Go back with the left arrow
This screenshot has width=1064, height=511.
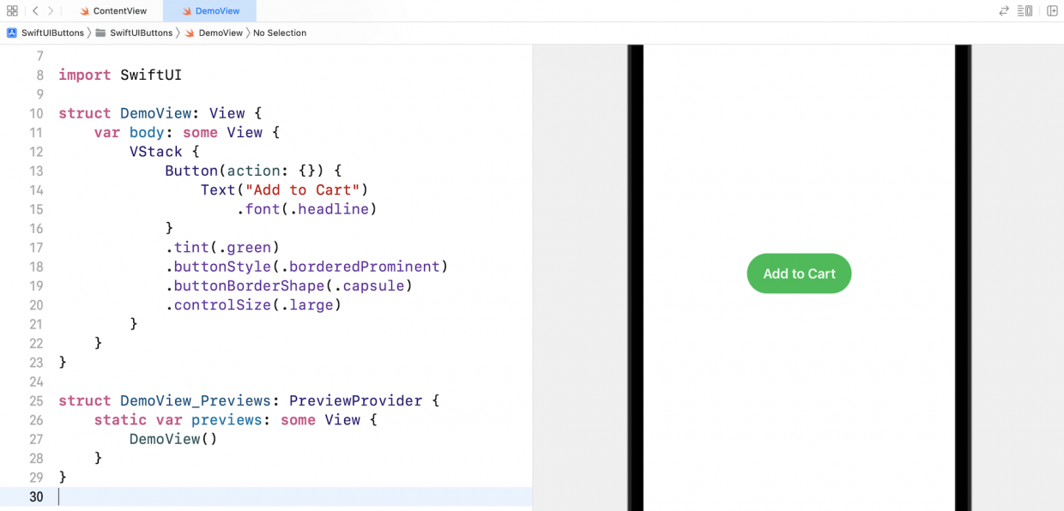pos(35,11)
